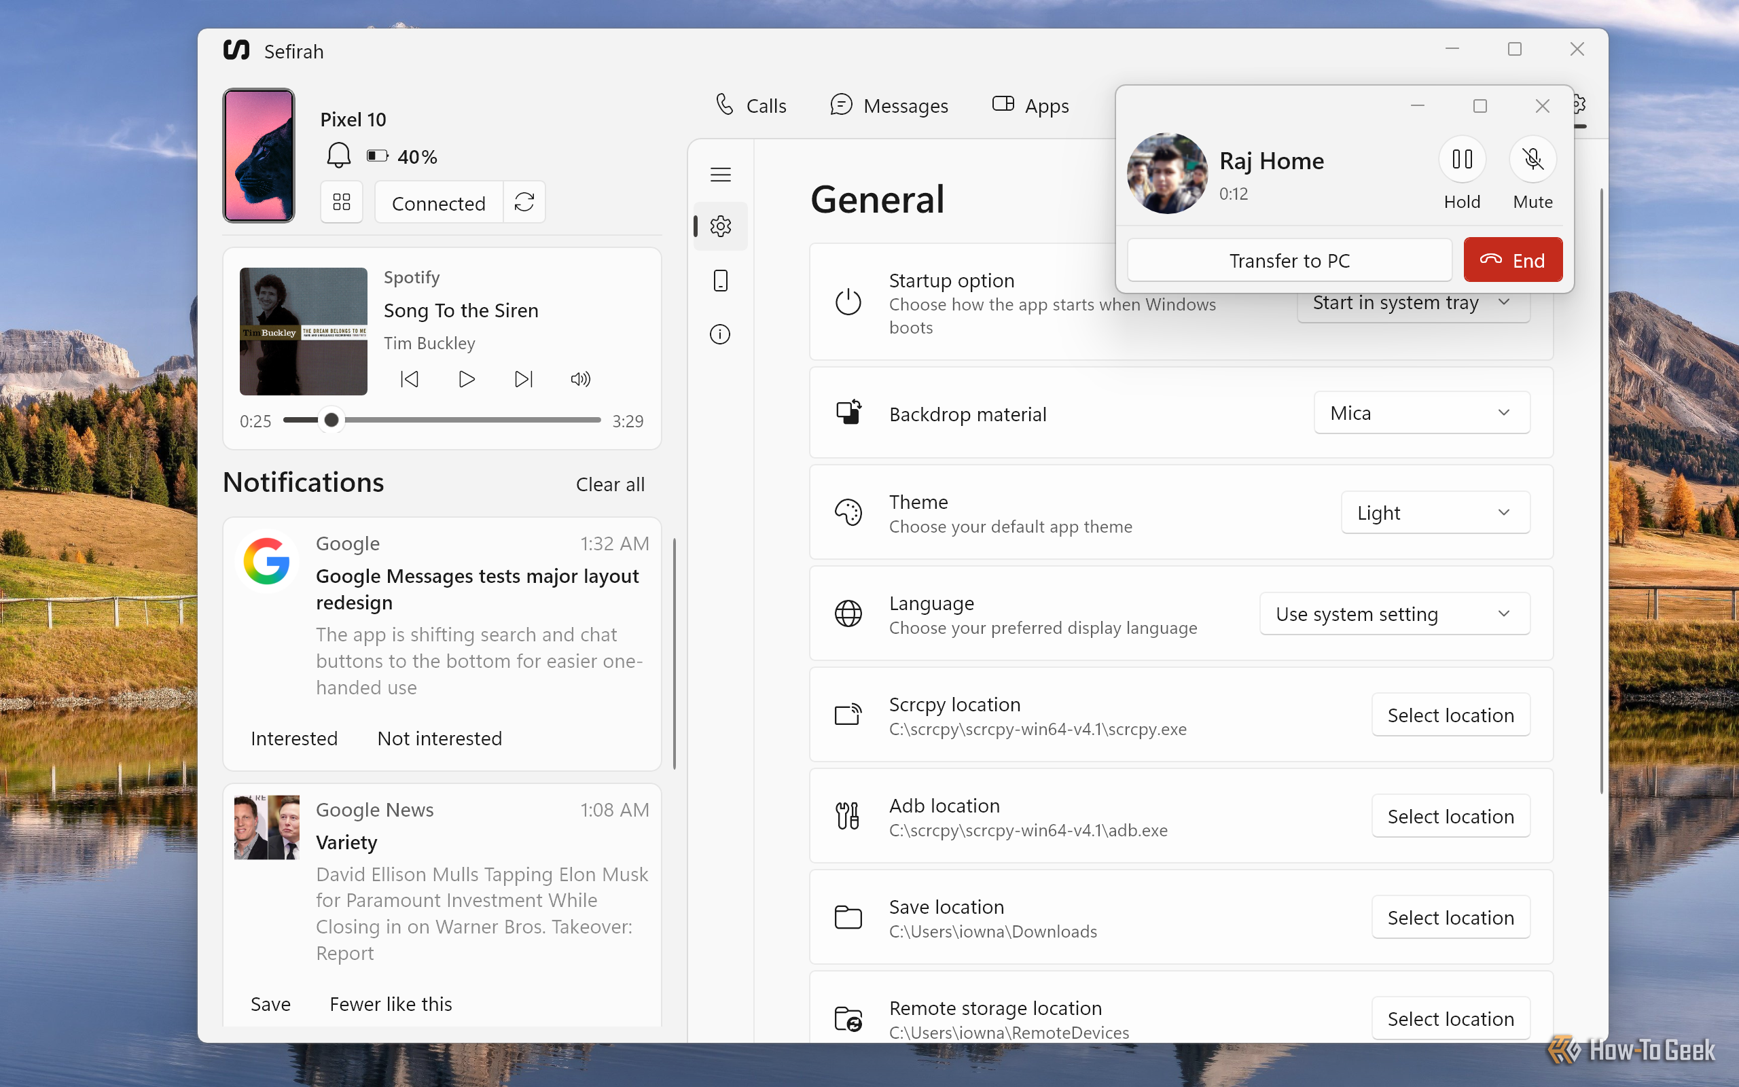Open the hamburger navigation menu
This screenshot has width=1739, height=1087.
(720, 175)
